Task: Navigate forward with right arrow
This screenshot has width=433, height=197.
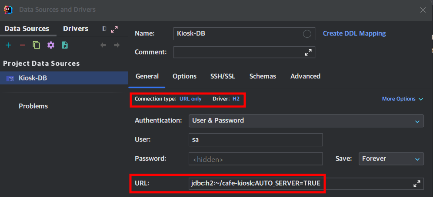Action: (x=117, y=45)
